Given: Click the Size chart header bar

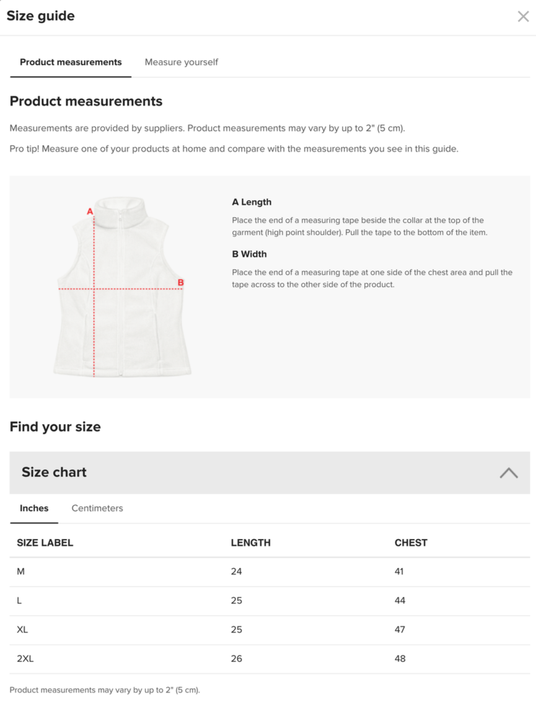Looking at the screenshot, I should tap(270, 473).
